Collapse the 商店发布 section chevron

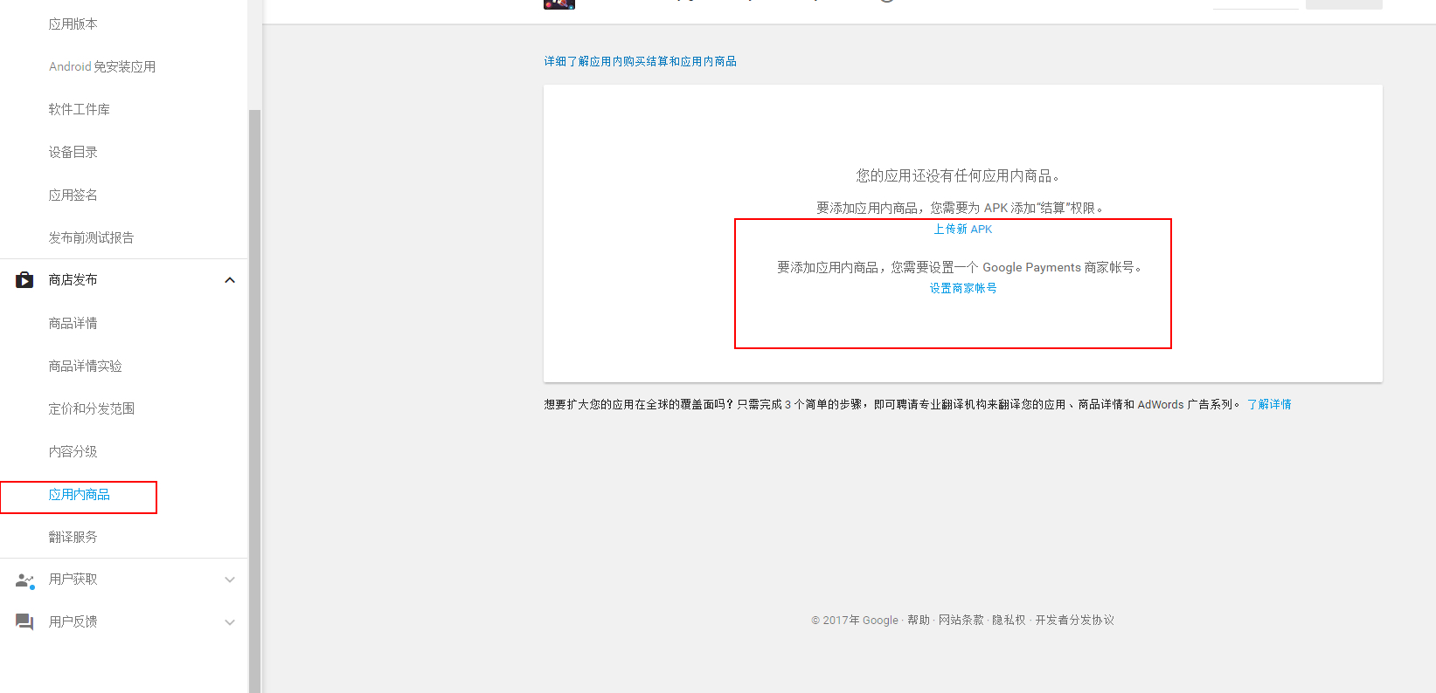point(230,280)
